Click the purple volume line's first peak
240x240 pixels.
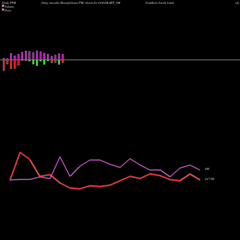[60, 157]
